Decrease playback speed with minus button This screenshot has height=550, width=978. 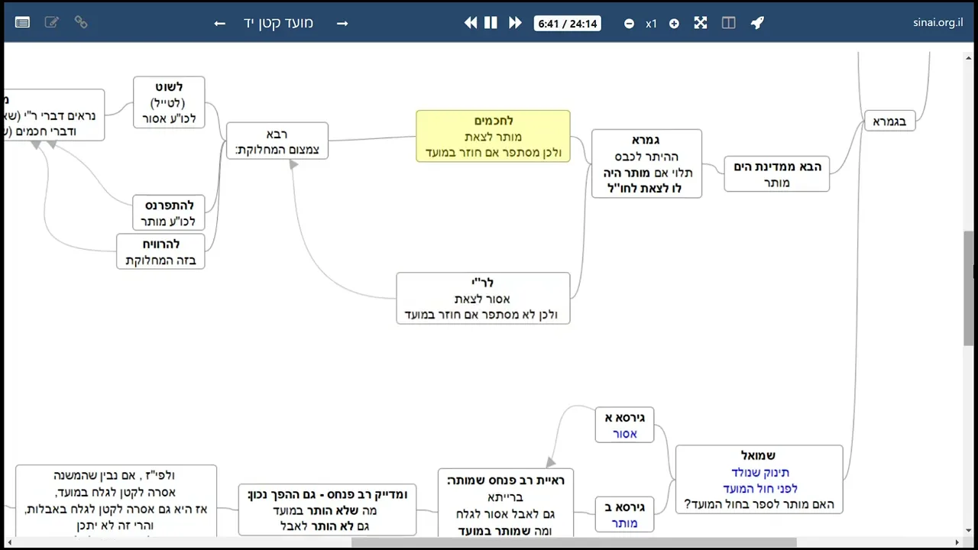(x=629, y=24)
